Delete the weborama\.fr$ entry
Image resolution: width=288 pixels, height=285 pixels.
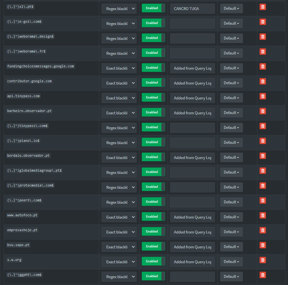click(x=263, y=52)
